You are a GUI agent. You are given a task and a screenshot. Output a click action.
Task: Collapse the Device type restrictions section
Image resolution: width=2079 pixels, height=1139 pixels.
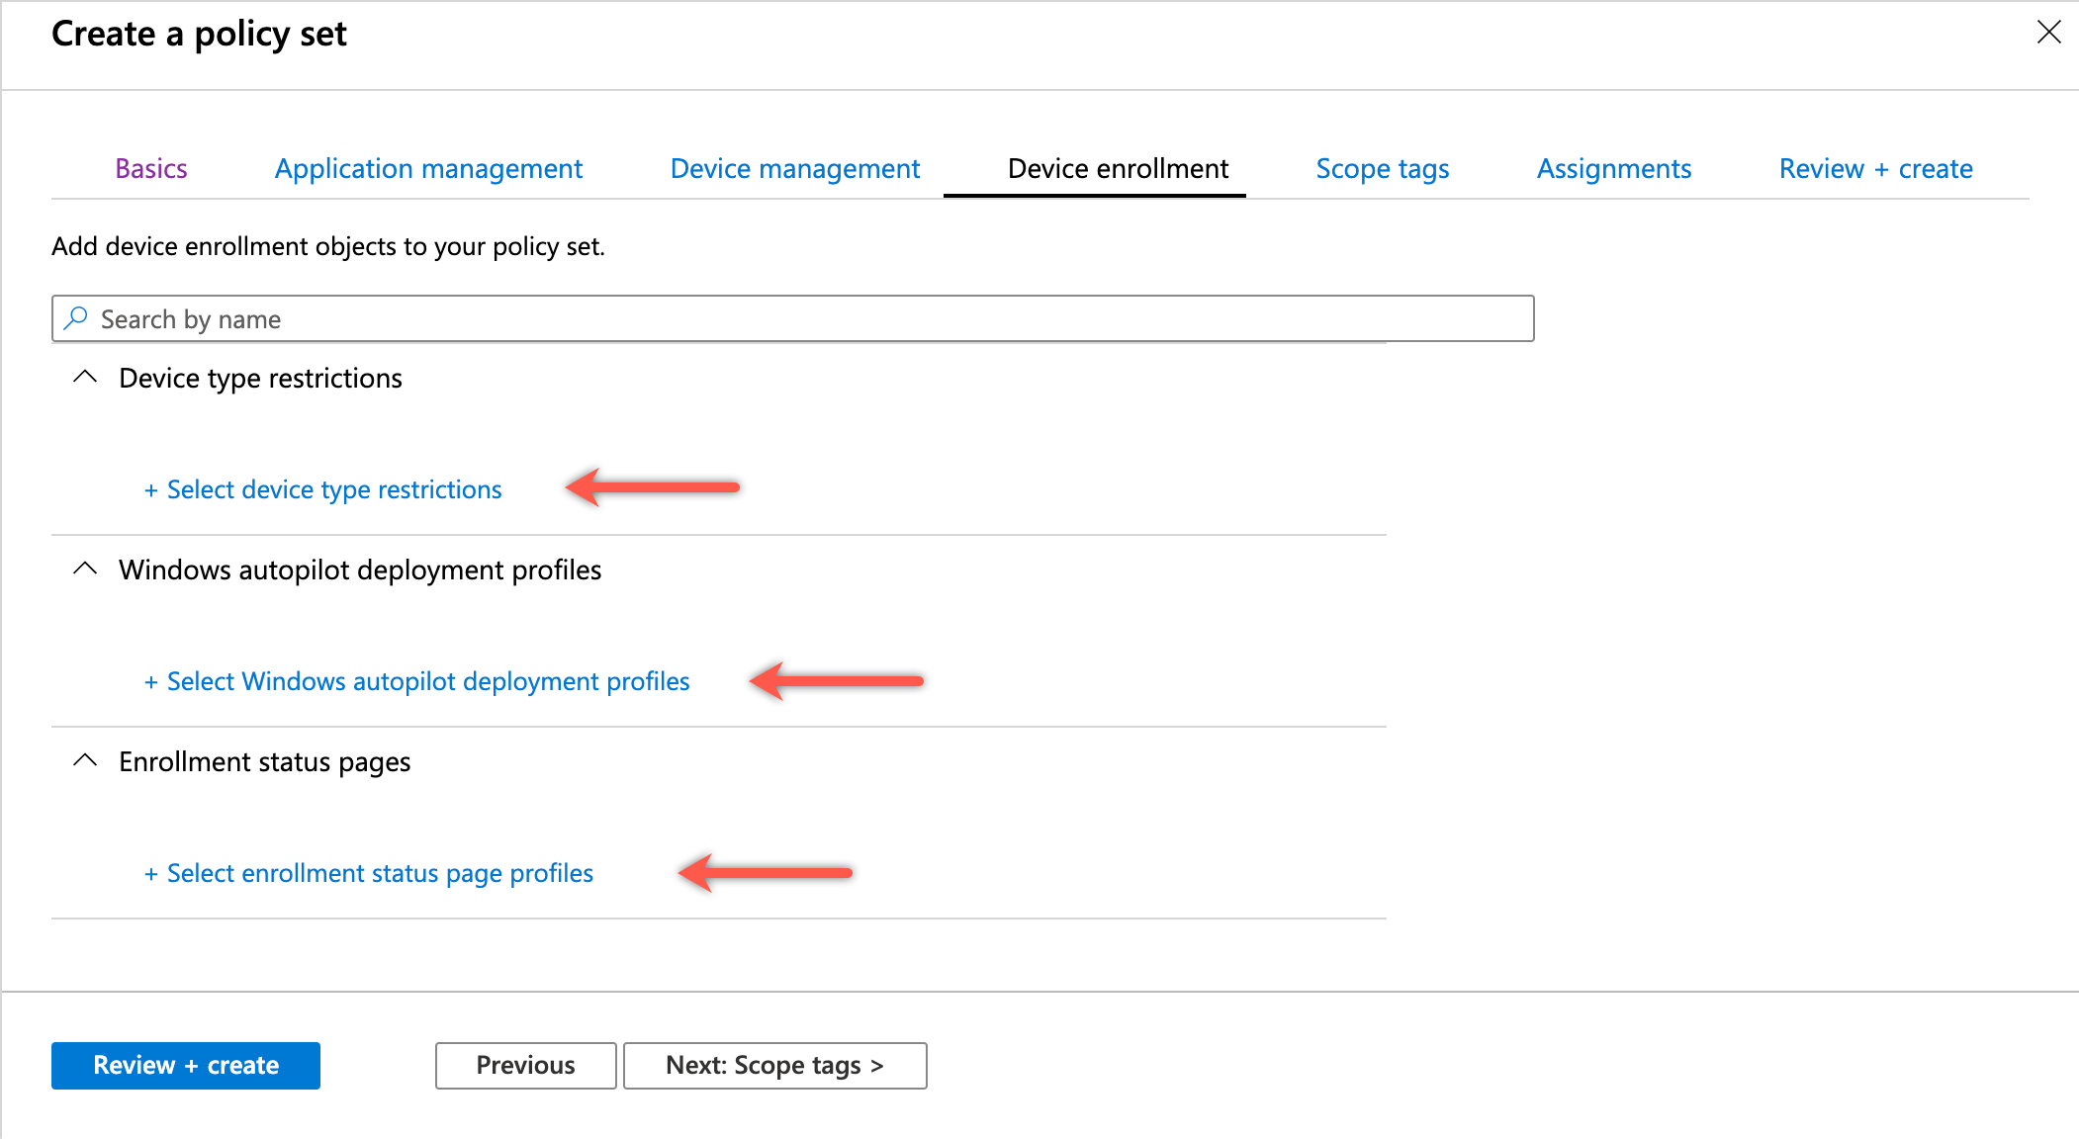[x=84, y=378]
